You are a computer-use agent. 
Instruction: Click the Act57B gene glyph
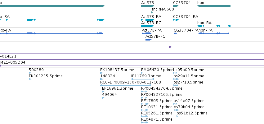[148, 6]
